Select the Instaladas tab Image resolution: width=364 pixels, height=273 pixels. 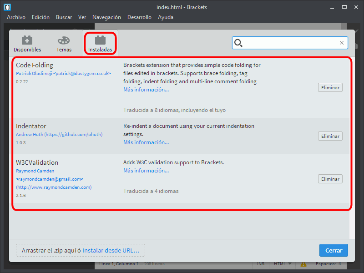pos(100,44)
